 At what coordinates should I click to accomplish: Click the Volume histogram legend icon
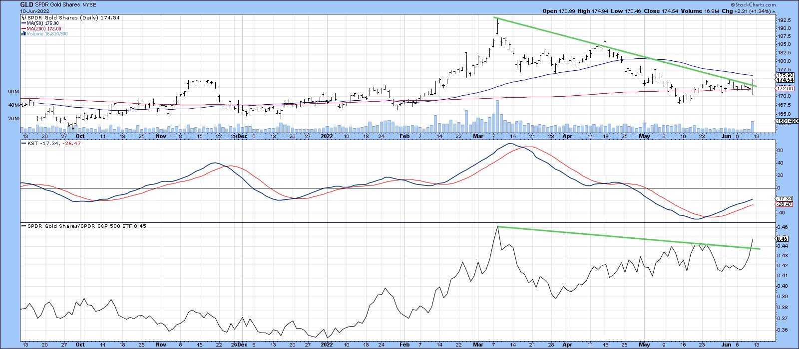tap(23, 34)
